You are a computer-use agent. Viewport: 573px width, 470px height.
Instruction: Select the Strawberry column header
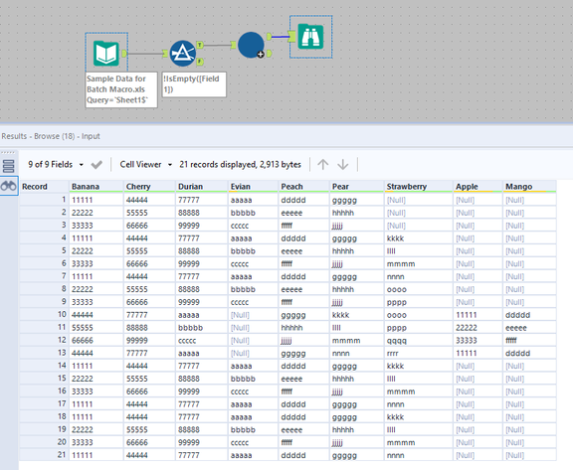(419, 187)
